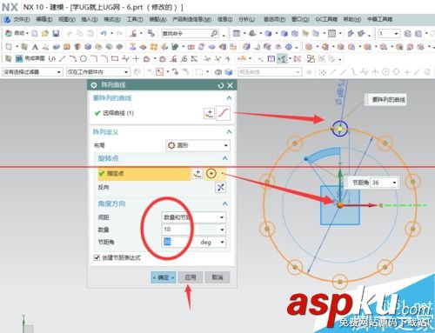435x333 pixels.
Task: Click the 应用 (Apply) button
Action: coord(191,277)
